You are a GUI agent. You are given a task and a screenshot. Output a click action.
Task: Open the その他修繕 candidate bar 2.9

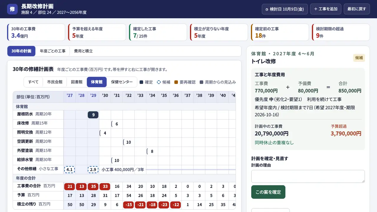pos(93,170)
